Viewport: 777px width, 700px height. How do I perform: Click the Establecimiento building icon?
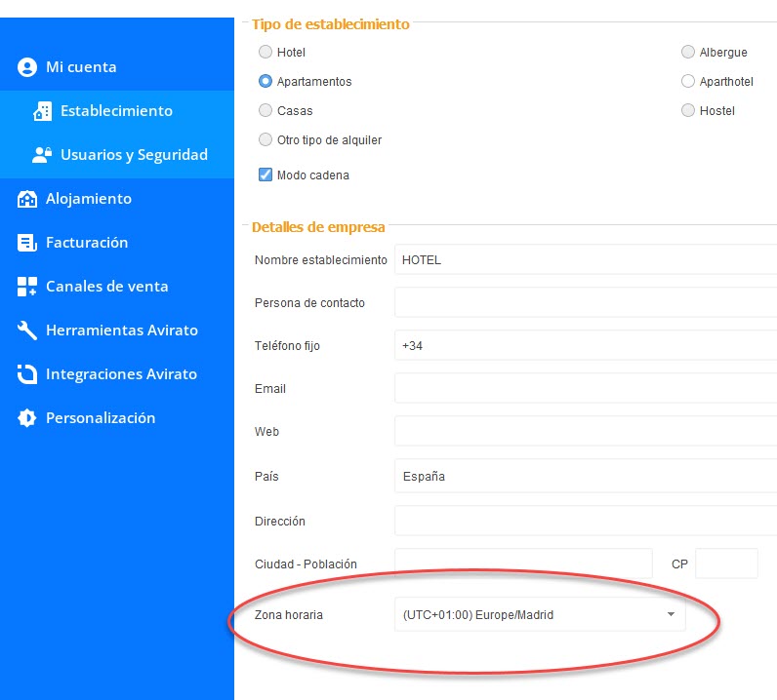(x=42, y=111)
